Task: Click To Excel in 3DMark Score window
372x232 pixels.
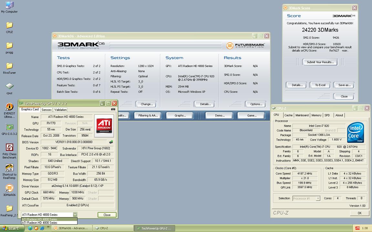Action: pyautogui.click(x=320, y=85)
